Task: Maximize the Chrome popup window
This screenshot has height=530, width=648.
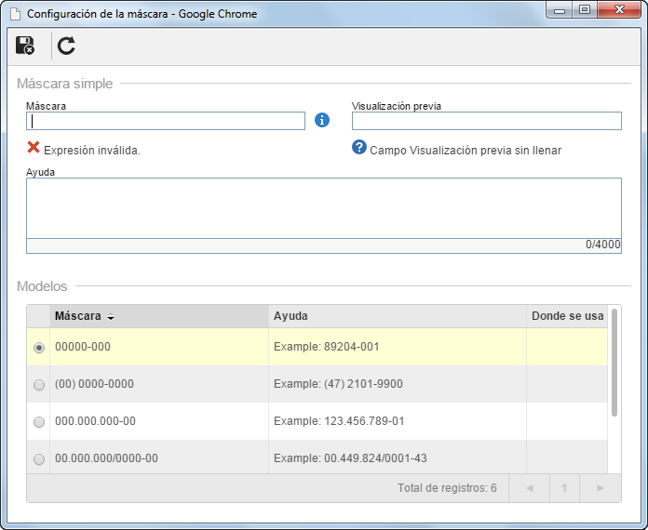Action: (585, 10)
